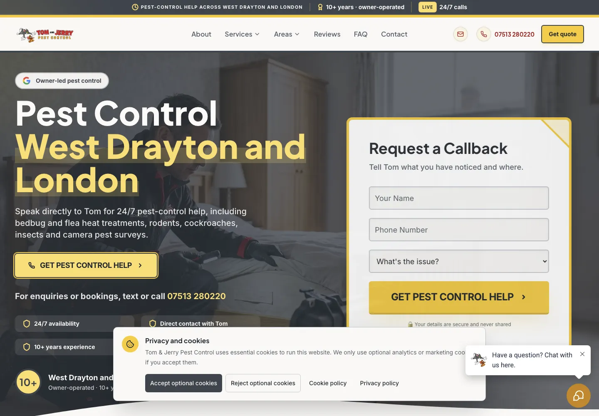Screen dimensions: 599x416
Task: Reject optional cookies
Action: (x=263, y=383)
